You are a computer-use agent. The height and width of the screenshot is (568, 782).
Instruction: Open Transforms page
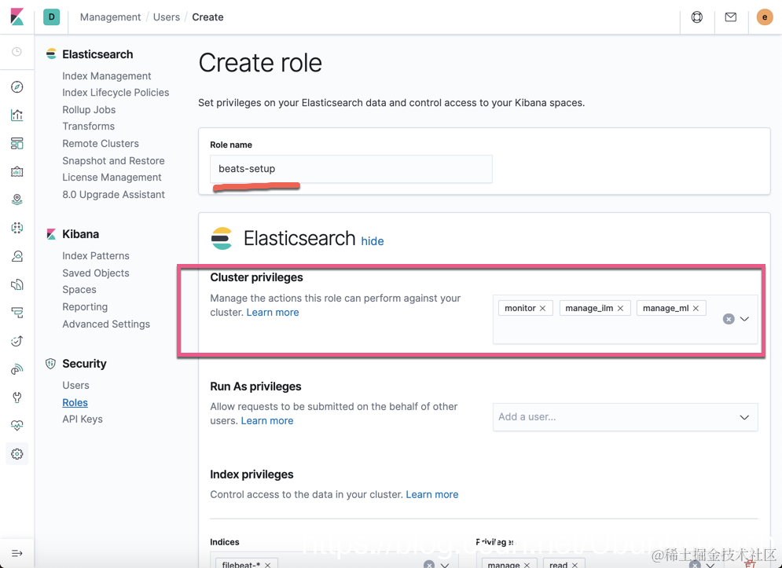(88, 126)
